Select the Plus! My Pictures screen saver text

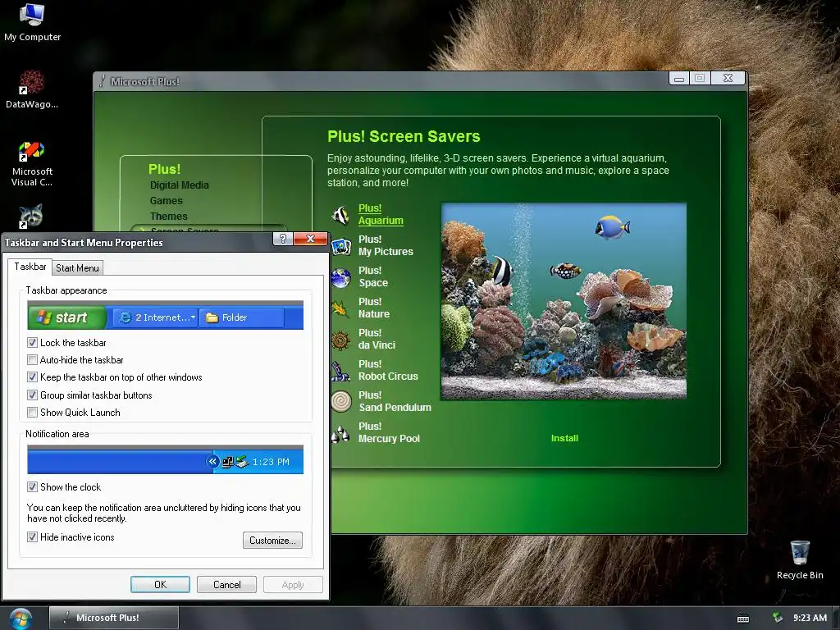click(386, 245)
